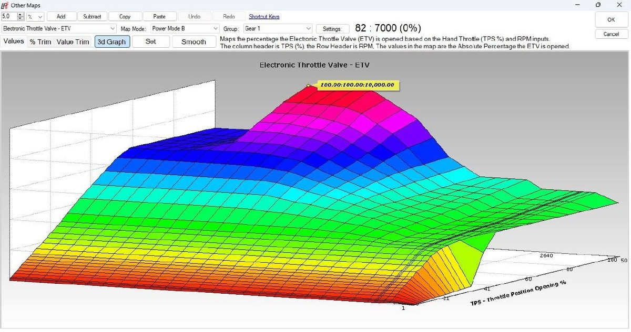The height and width of the screenshot is (332, 631).
Task: Expand the Map Mode Power Mode B dropdown
Action: pos(185,28)
